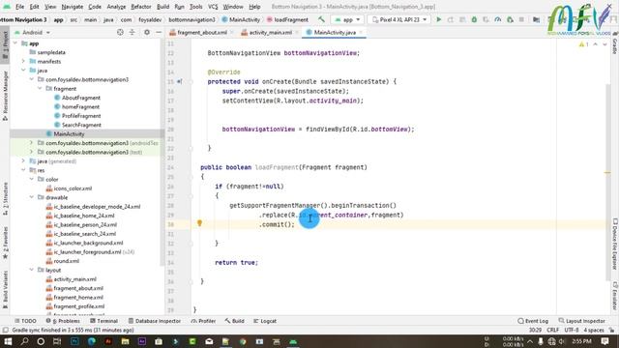619x348 pixels.
Task: Click the UTF-8 encoding in status bar
Action: 572,330
